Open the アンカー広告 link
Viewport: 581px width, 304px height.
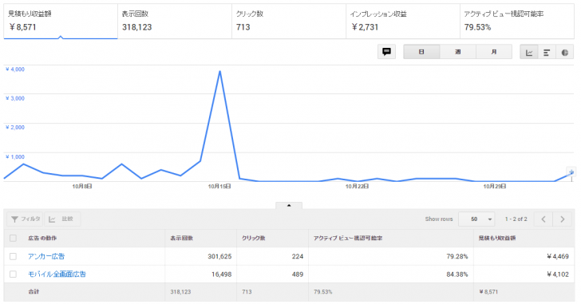[46, 256]
